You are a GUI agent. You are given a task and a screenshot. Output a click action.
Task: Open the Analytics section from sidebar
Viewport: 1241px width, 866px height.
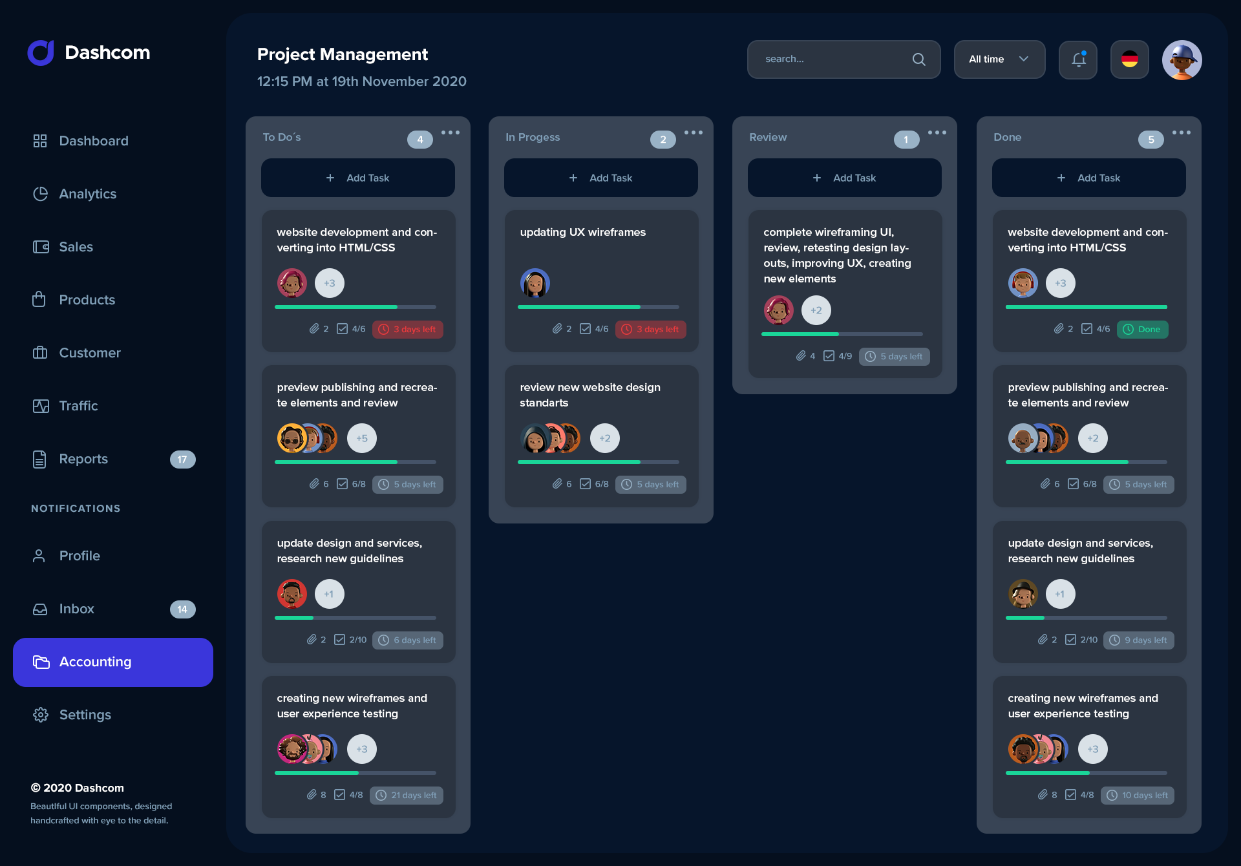tap(40, 193)
